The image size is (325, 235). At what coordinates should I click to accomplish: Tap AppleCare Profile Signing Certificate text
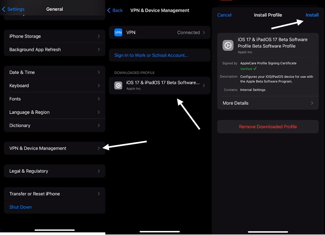coord(268,63)
